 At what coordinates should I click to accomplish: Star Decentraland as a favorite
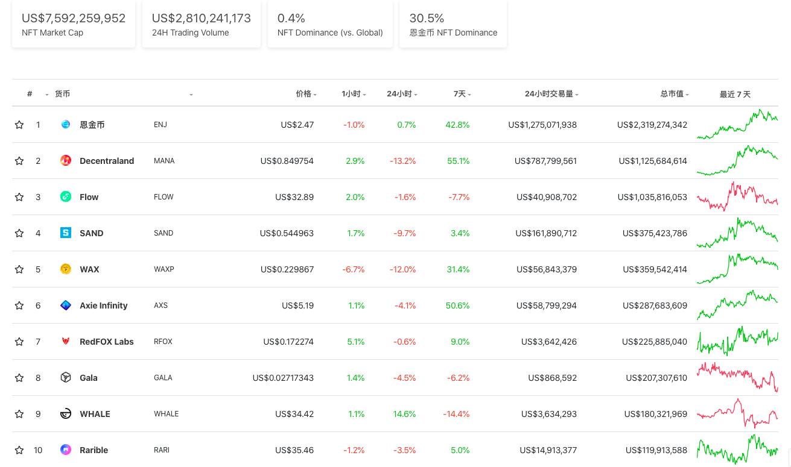pos(19,161)
